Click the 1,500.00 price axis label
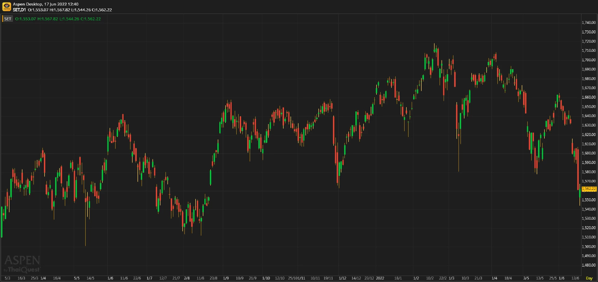The width and height of the screenshot is (598, 282). pos(590,247)
